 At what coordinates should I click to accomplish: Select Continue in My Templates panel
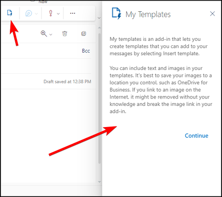pos(196,135)
